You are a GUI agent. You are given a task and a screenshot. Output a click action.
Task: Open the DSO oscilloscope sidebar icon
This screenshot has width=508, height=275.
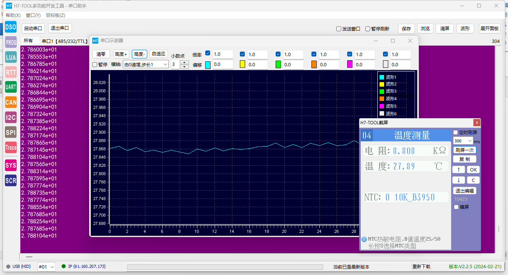coord(11,27)
